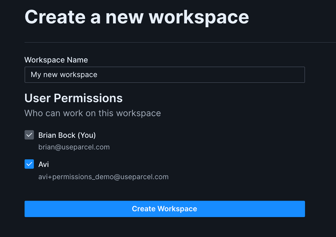Click the 'Brian Bock (You)' user label
This screenshot has width=336, height=237.
(67, 135)
